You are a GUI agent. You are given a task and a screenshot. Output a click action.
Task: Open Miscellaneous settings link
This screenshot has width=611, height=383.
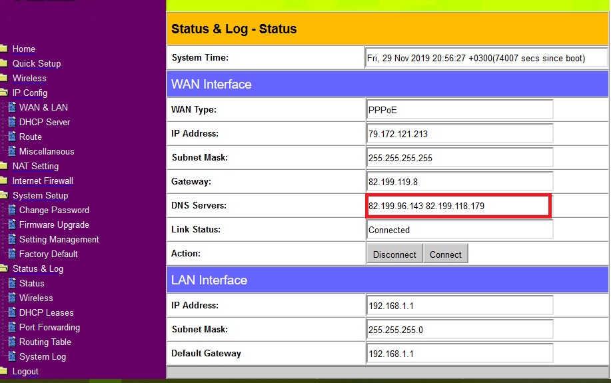pyautogui.click(x=47, y=152)
